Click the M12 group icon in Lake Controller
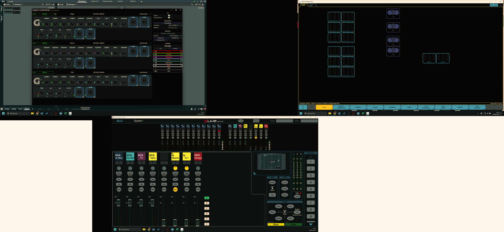Viewport: 504px width, 232px height. (393, 27)
